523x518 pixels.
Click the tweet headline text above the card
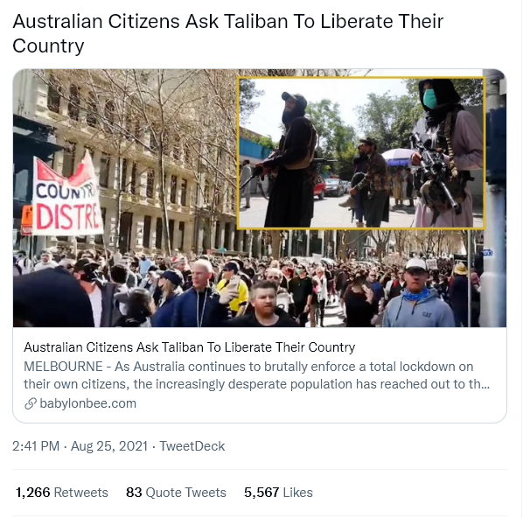(x=227, y=33)
